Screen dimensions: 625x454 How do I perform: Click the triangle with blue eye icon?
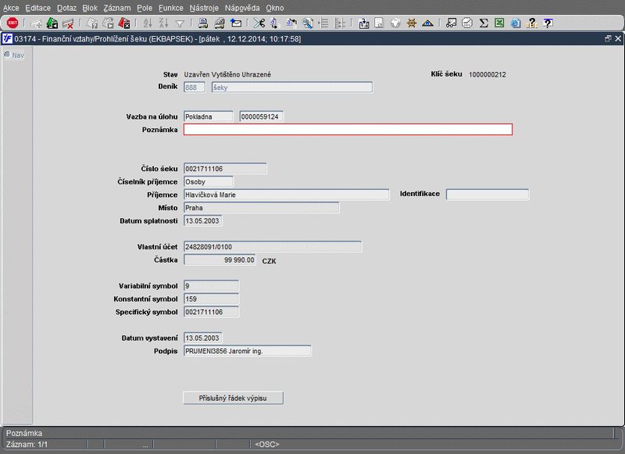[x=427, y=23]
